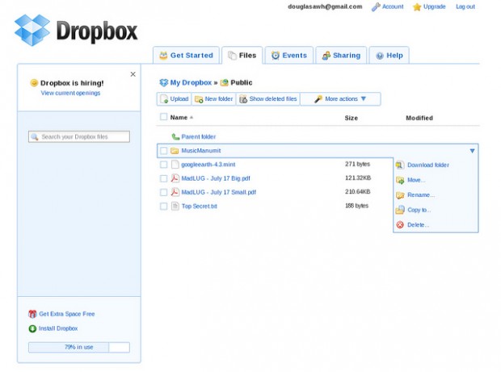
Task: Click the Size column header
Action: coord(352,118)
